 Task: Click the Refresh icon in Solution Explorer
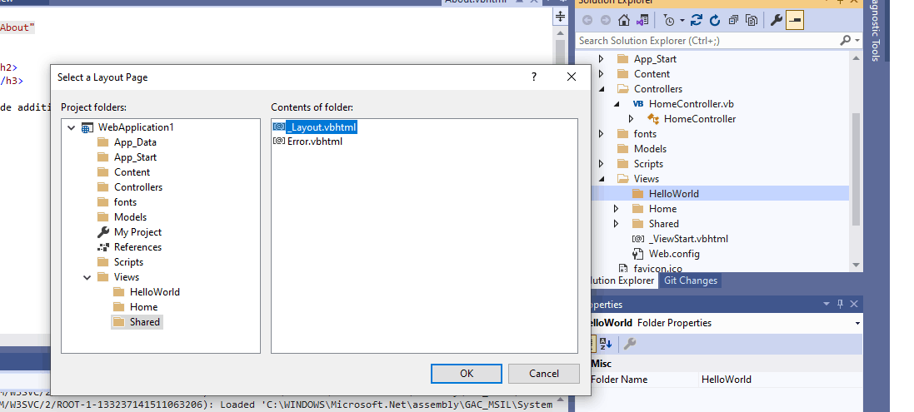point(715,20)
